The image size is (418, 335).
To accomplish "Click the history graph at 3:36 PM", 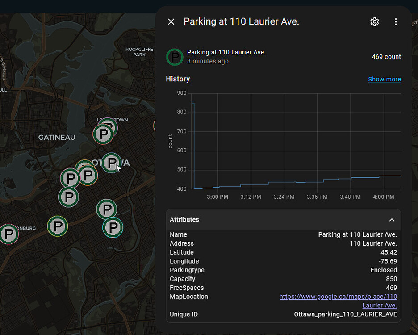I will [x=317, y=181].
